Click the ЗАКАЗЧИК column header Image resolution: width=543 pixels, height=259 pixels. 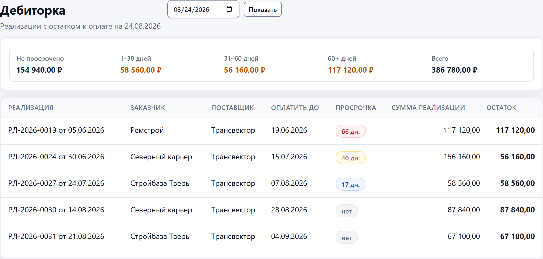click(x=148, y=108)
